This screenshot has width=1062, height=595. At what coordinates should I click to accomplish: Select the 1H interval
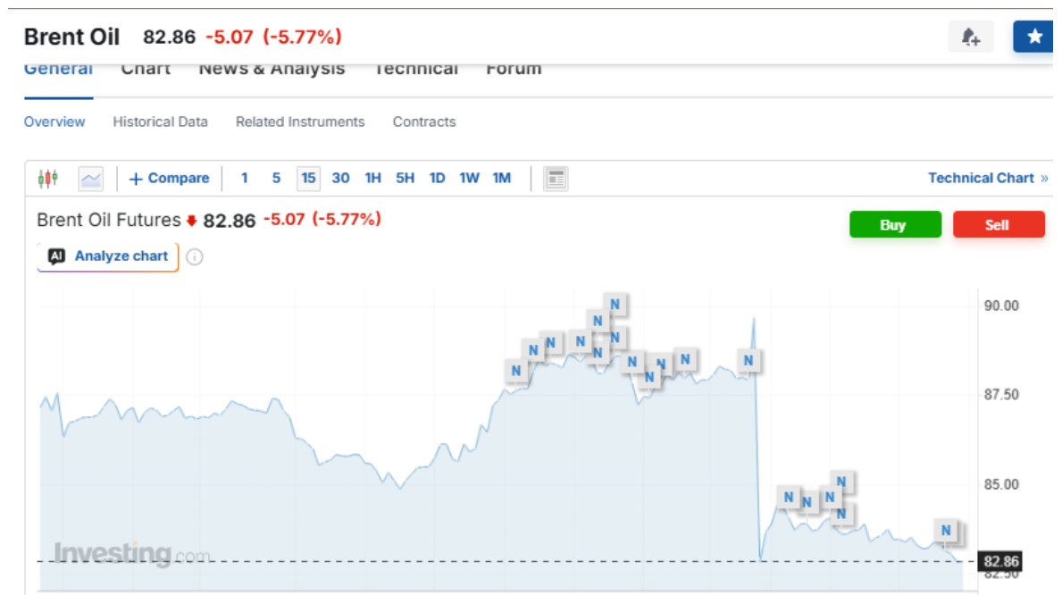pos(372,178)
